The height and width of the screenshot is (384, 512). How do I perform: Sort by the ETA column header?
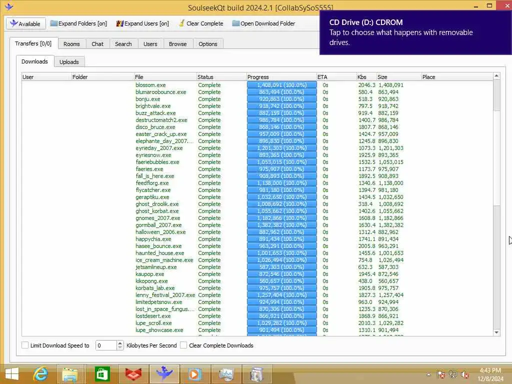pos(336,77)
